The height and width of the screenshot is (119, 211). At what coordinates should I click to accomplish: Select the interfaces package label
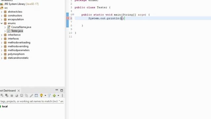pyautogui.click(x=13, y=39)
